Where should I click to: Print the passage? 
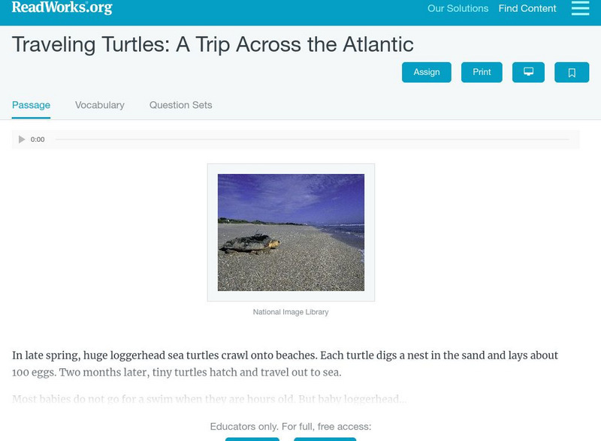click(x=482, y=72)
